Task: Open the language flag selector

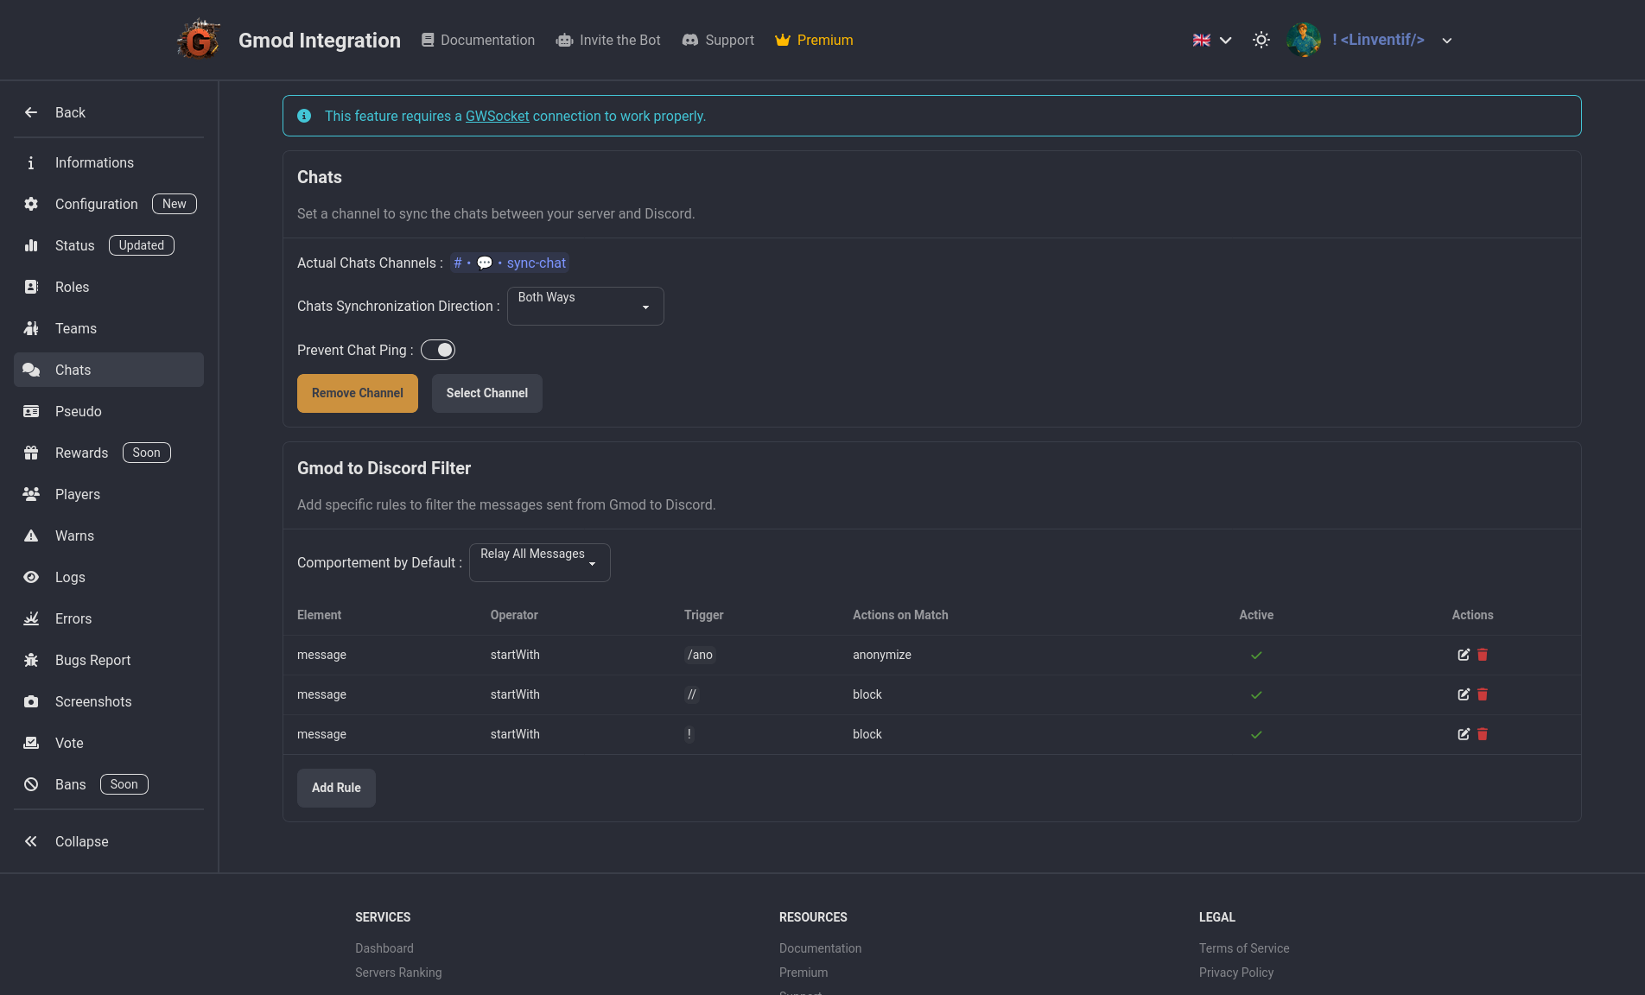Action: click(1211, 41)
